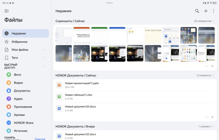The width and height of the screenshot is (219, 140).
Task: Open Новая таблица(1).xlsx
Action: pyautogui.click(x=135, y=97)
